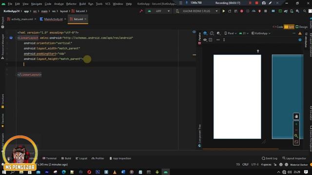
Task: Pause the screen recording
Action: pyautogui.click(x=250, y=3)
